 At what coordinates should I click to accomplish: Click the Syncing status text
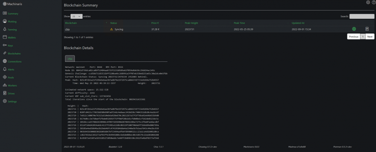(x=119, y=29)
